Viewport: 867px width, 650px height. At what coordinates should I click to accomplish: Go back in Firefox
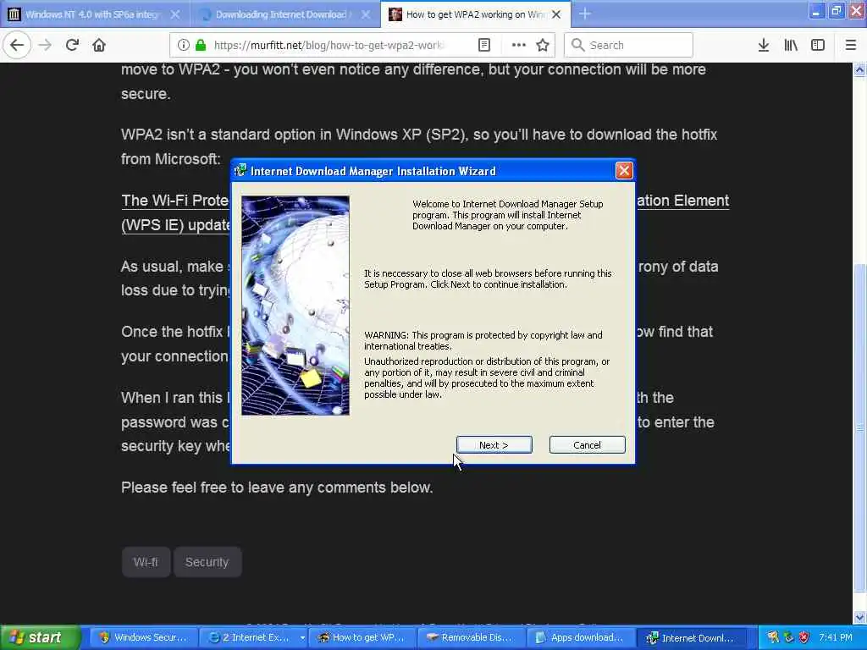click(x=17, y=46)
